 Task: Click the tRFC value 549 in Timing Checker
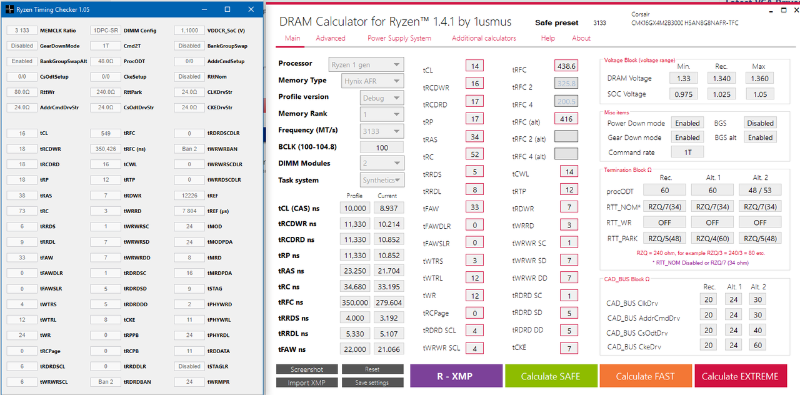pos(106,134)
